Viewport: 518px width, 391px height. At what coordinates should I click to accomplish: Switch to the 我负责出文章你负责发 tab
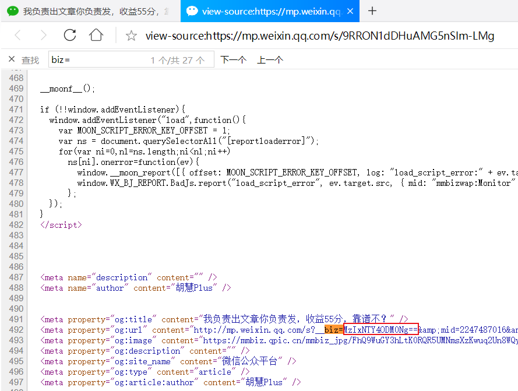[x=91, y=11]
